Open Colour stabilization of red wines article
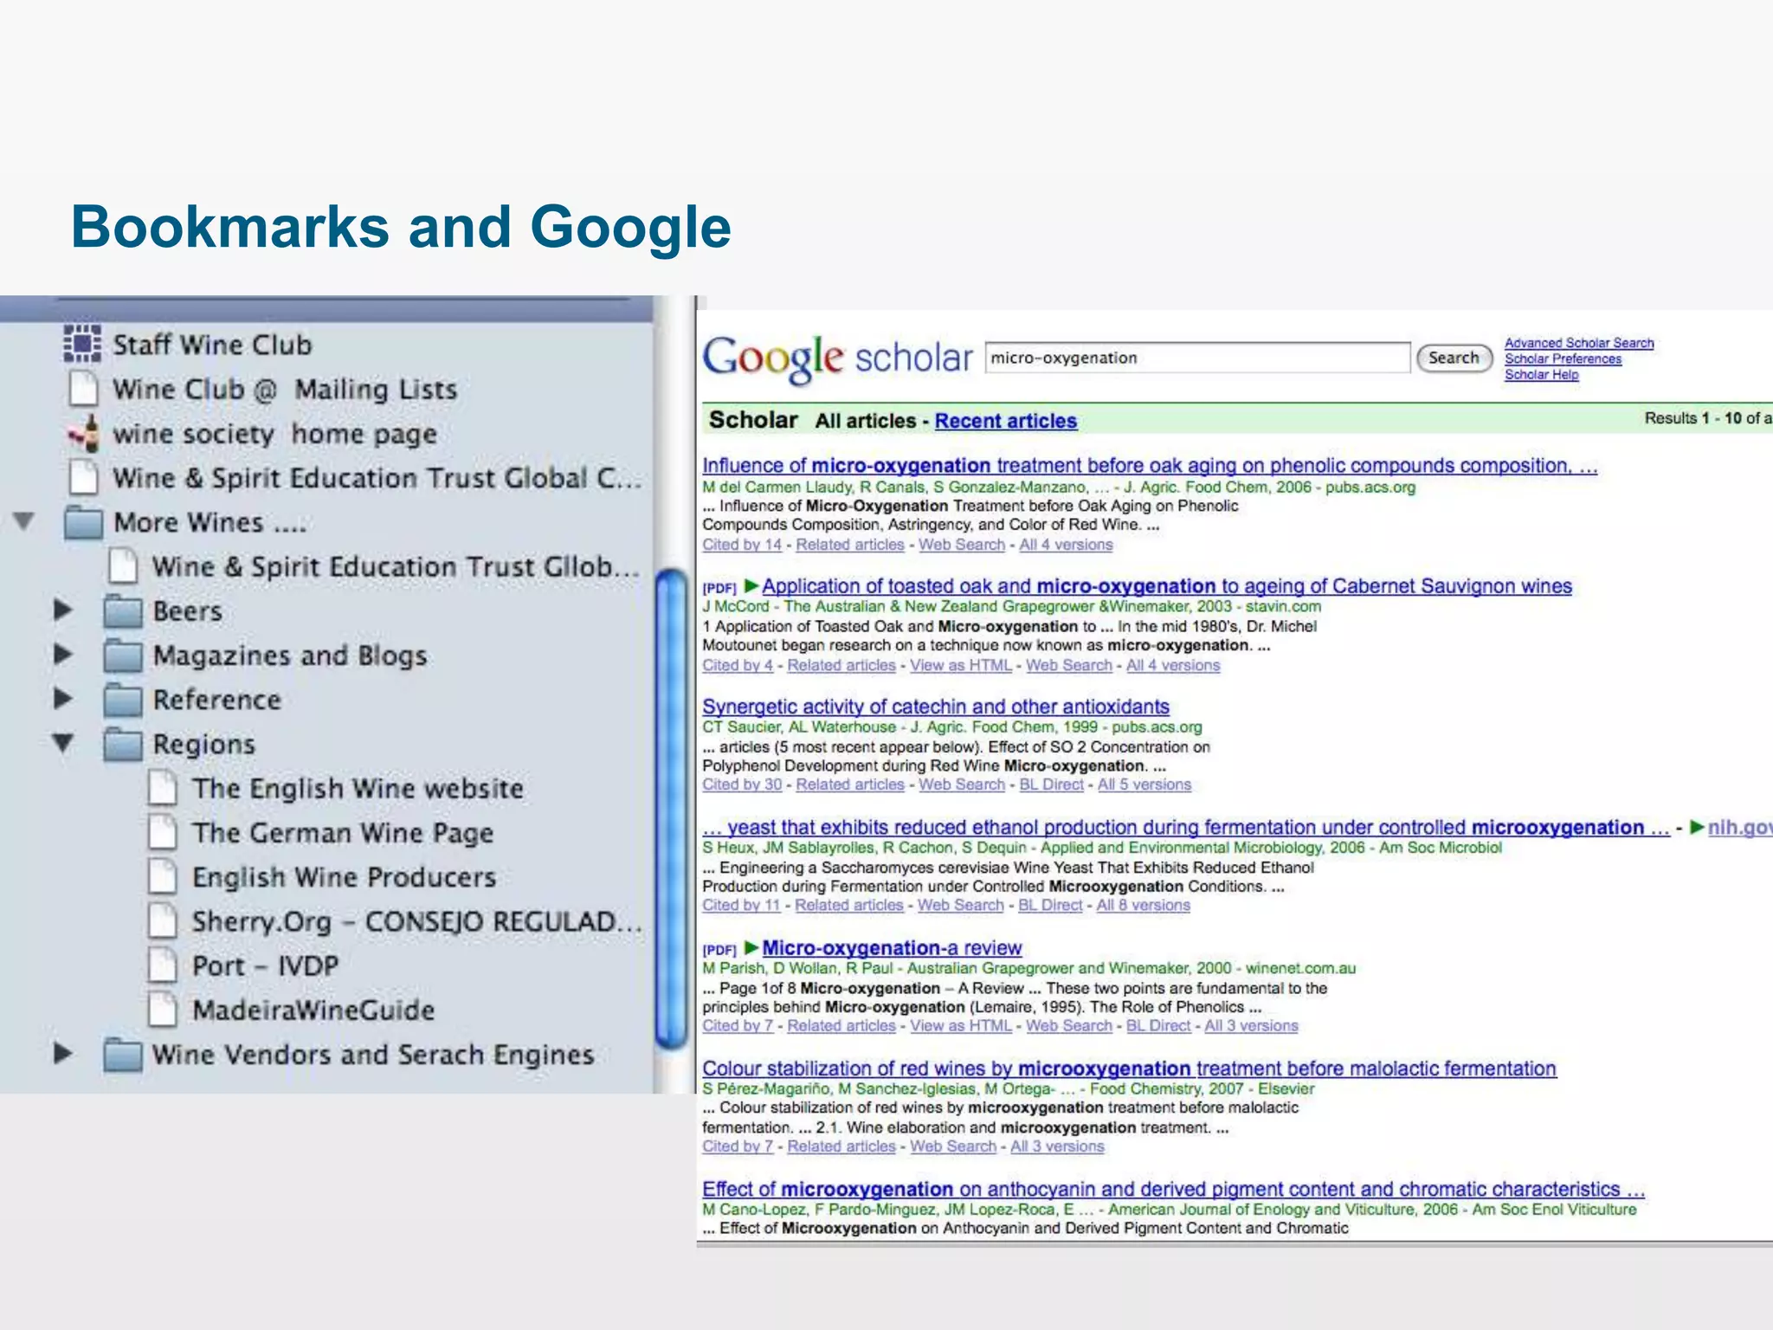The height and width of the screenshot is (1330, 1773). point(1129,1069)
